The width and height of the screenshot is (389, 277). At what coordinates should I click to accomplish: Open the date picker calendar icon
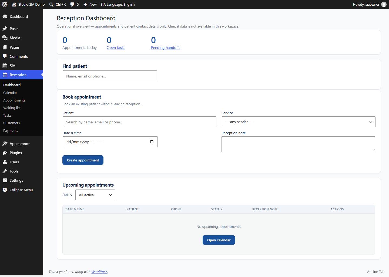pyautogui.click(x=152, y=142)
